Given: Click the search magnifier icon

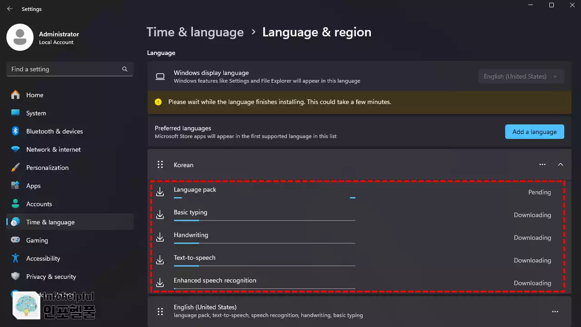Looking at the screenshot, I should tap(125, 69).
